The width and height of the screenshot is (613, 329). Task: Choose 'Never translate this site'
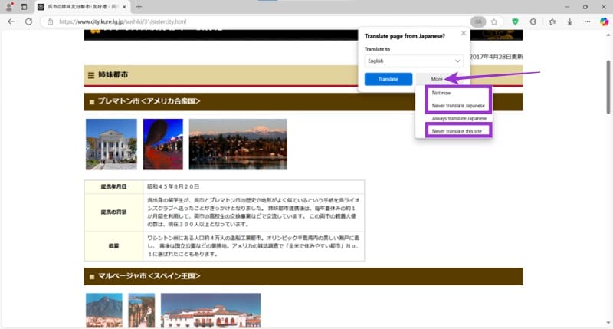[458, 131]
